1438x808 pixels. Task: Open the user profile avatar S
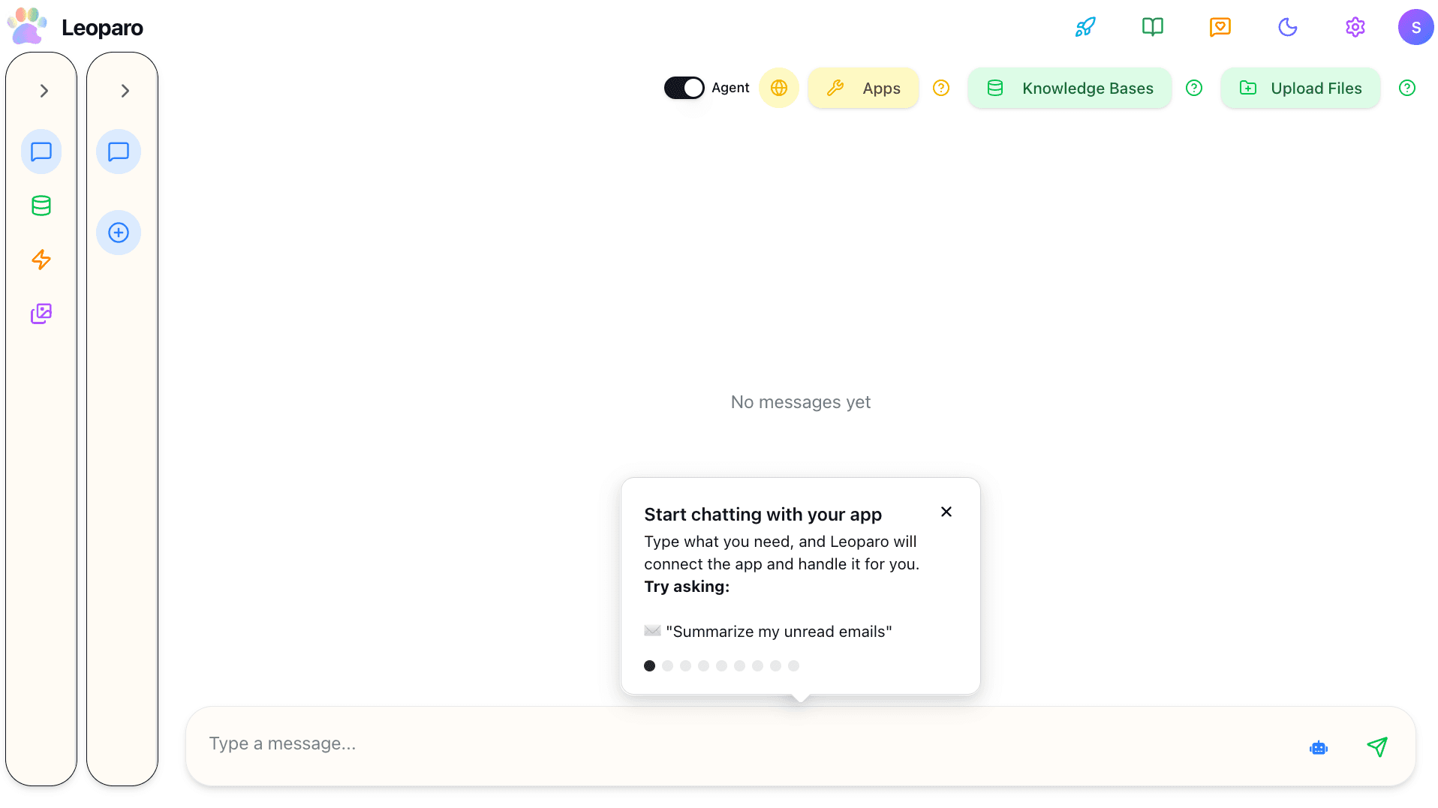[x=1415, y=27]
